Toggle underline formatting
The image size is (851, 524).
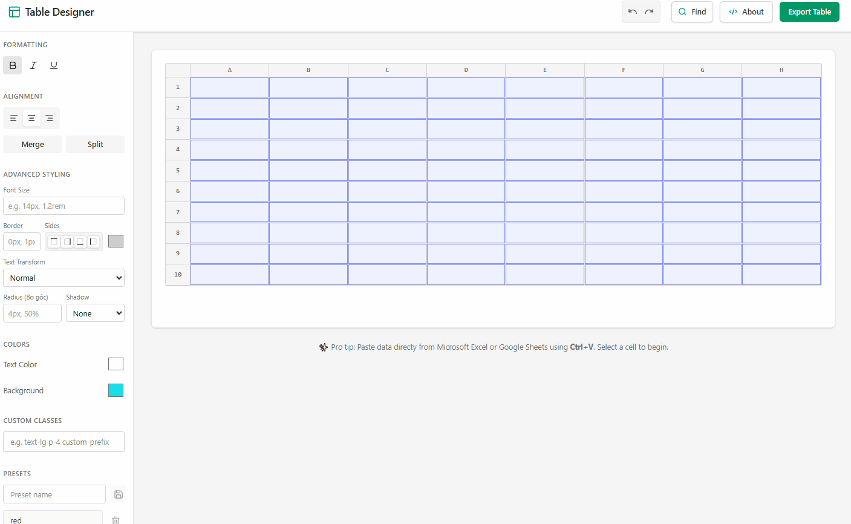(54, 65)
